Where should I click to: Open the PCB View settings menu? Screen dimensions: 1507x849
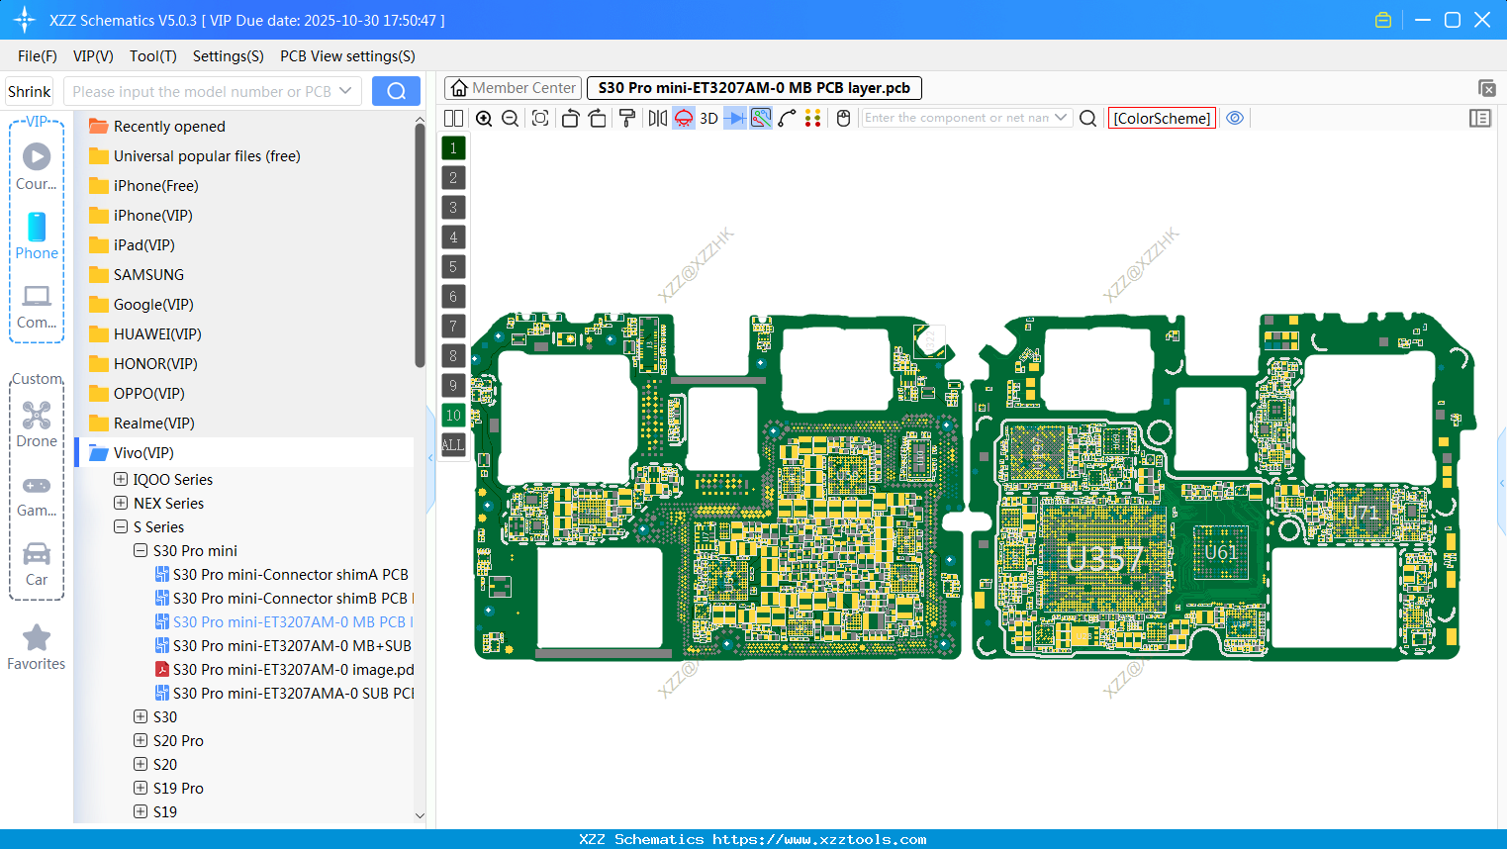coord(346,56)
